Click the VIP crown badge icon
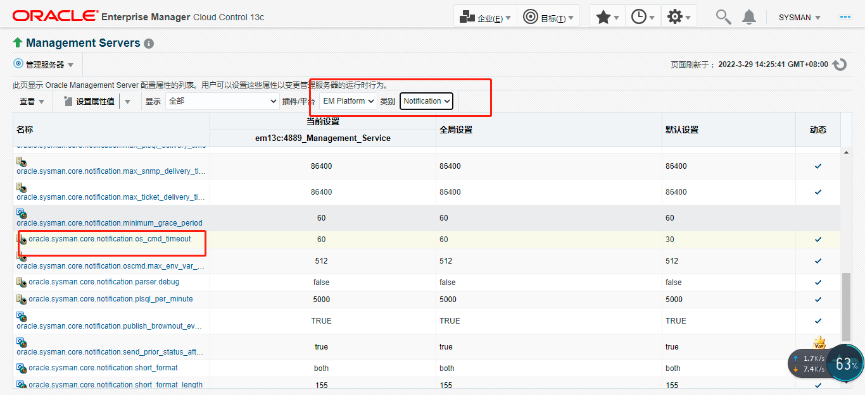 [819, 343]
